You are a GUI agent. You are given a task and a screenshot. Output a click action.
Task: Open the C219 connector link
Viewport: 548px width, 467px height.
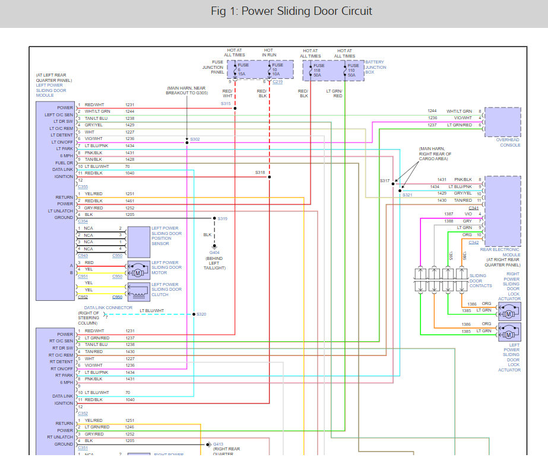[x=278, y=82]
